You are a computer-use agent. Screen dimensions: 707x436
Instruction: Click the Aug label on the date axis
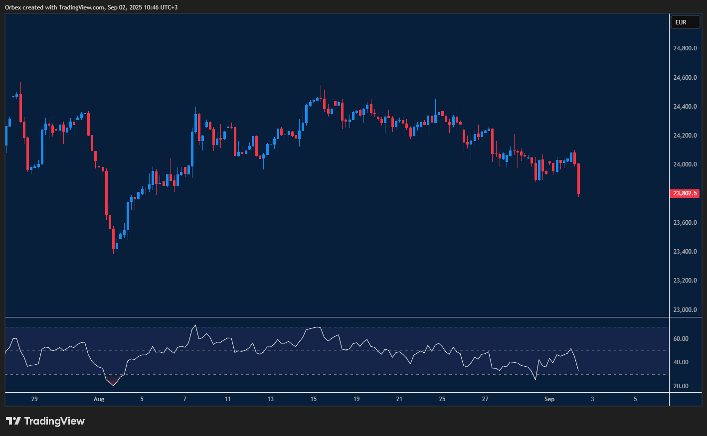tap(99, 399)
